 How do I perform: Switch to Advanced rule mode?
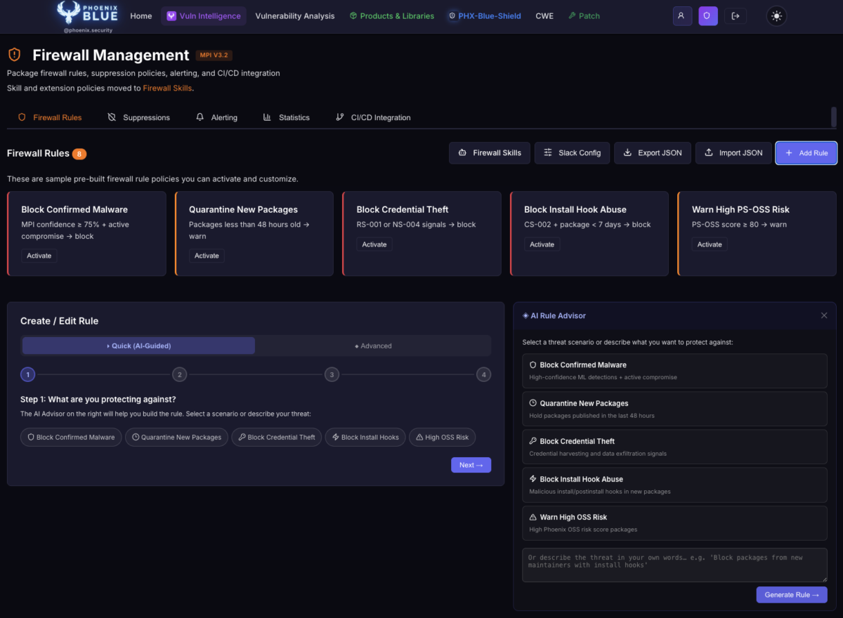click(x=373, y=346)
